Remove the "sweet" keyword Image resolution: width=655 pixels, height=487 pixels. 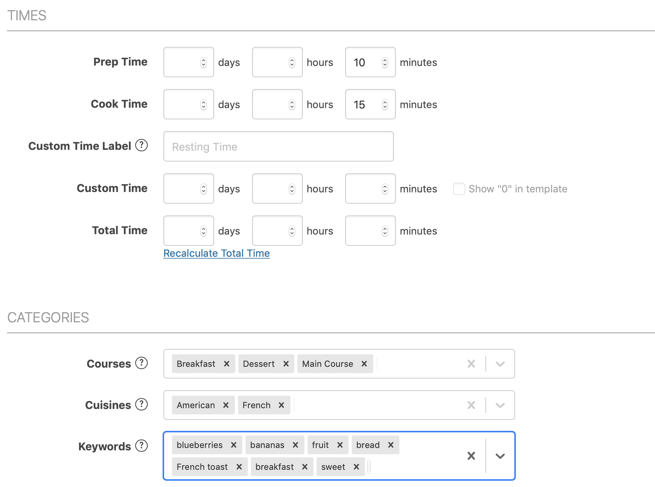click(356, 467)
